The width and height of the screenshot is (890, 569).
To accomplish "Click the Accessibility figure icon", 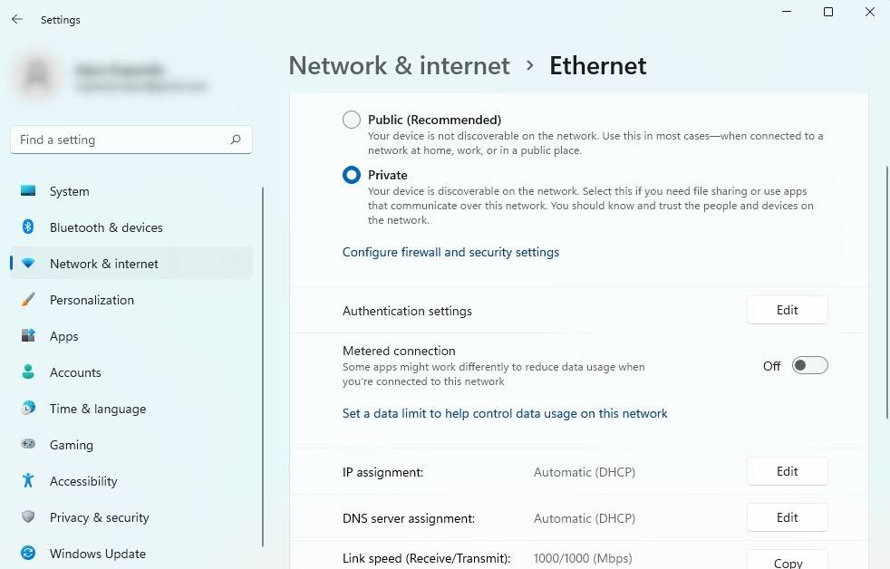I will pos(28,480).
